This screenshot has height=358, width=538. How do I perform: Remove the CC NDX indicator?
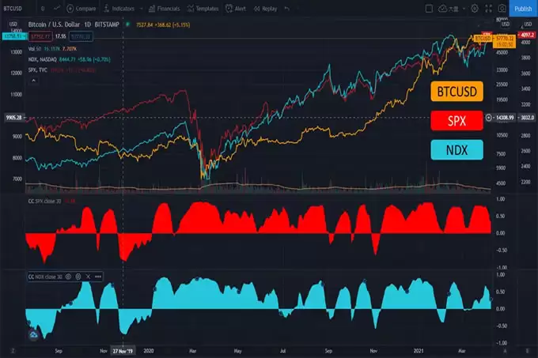click(89, 277)
